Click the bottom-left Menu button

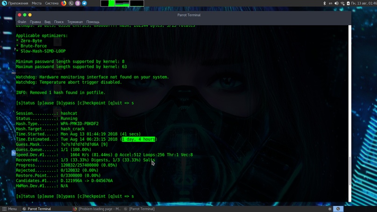[x=9, y=209]
